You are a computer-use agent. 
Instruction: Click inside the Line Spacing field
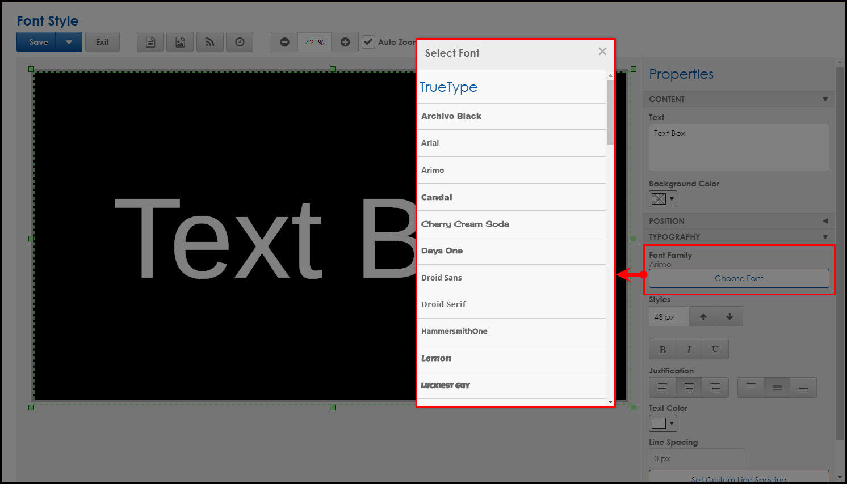(x=697, y=458)
